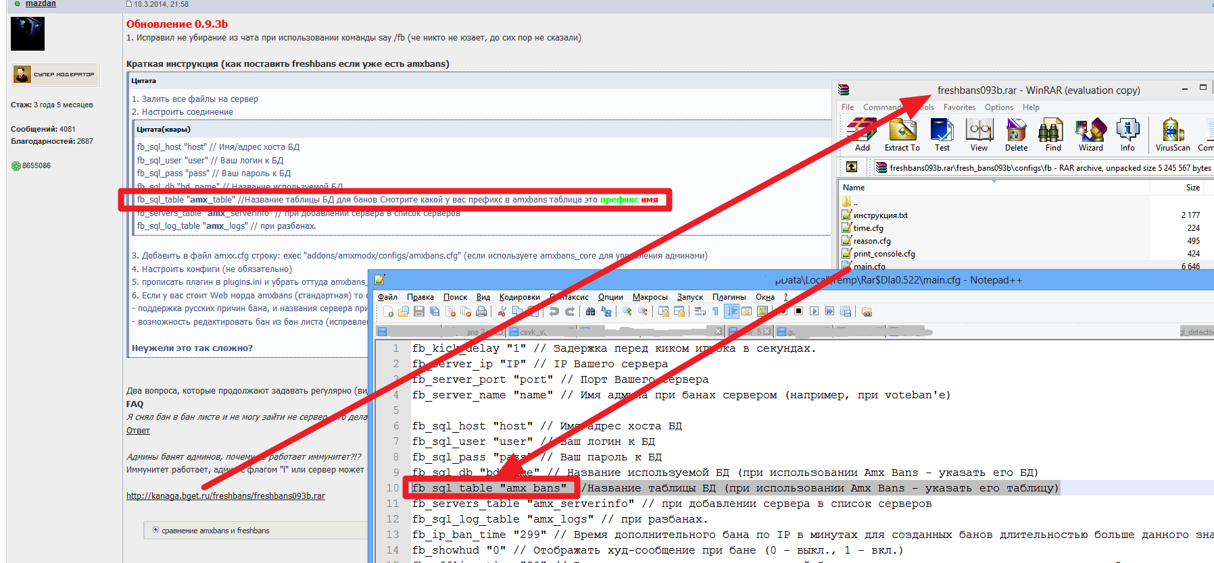Open the Help menu in WinRAR

1031,107
